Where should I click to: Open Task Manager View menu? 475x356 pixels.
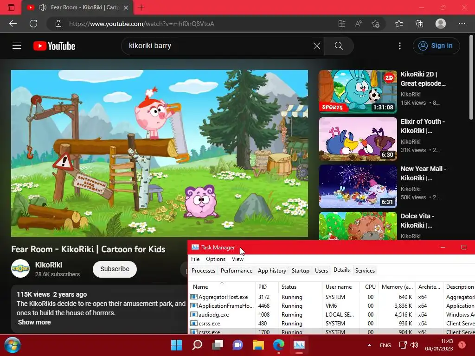[x=237, y=259]
